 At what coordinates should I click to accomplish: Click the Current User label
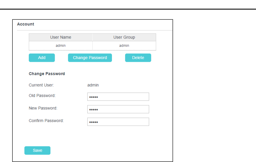(x=41, y=85)
